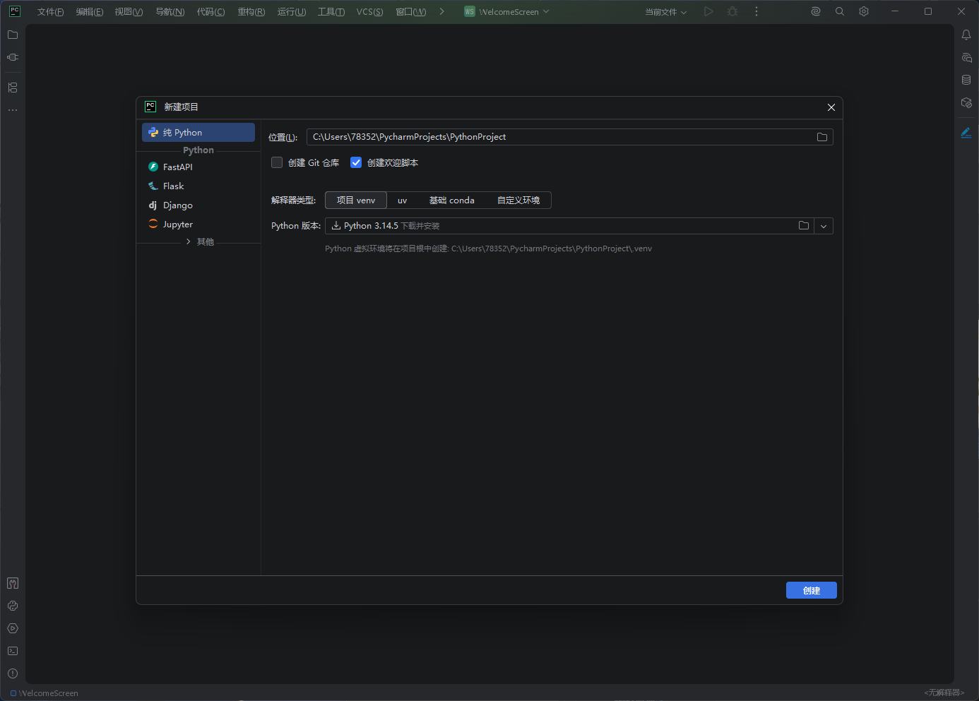Open the Python Console icon
Screen dimensions: 979x701
tap(13, 606)
